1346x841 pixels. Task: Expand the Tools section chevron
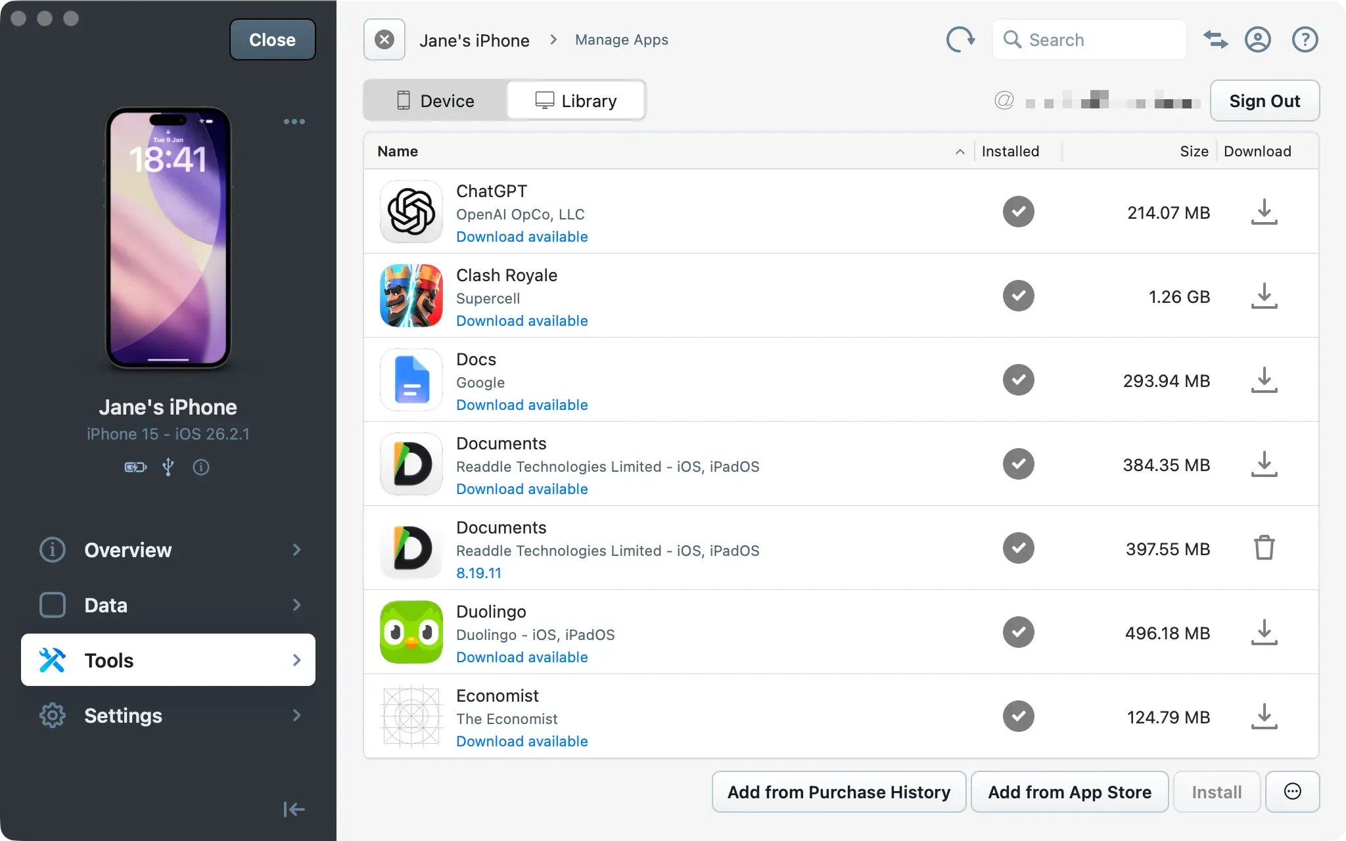click(296, 660)
